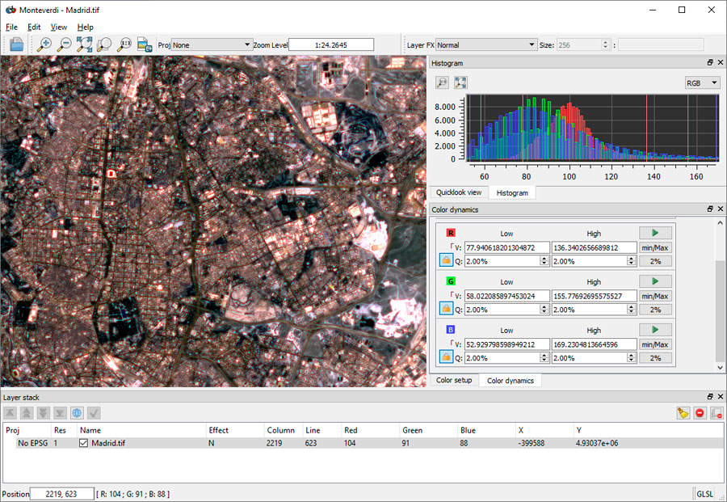Toggle Madrid.tif layer visibility checkbox
The image size is (727, 502).
point(83,443)
